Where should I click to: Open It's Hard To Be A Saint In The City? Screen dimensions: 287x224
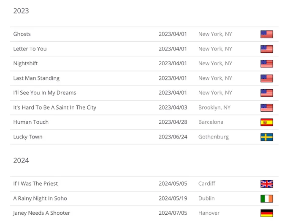(x=54, y=107)
